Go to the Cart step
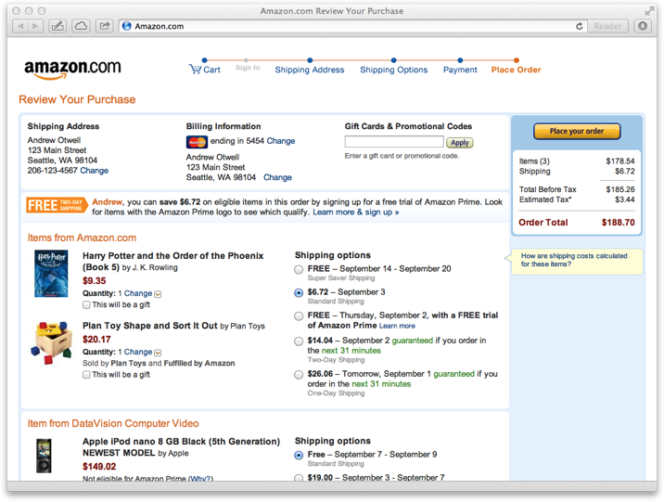The height and width of the screenshot is (502, 664). pos(211,70)
